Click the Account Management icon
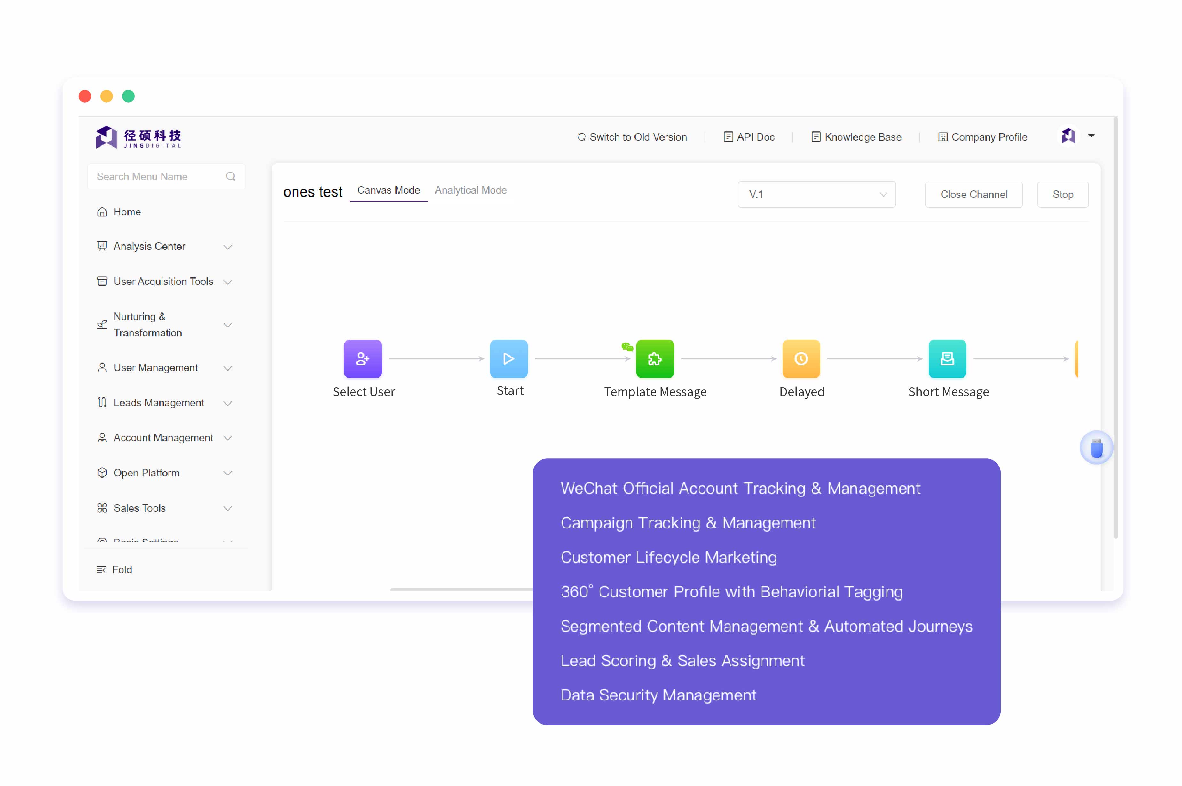 point(102,438)
